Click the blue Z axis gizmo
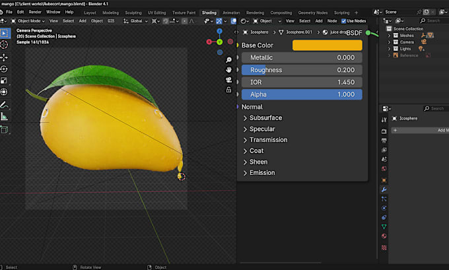449x270 pixels. [219, 31]
